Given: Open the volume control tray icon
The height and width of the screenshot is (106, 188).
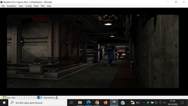Looking at the screenshot, I should coord(164,103).
